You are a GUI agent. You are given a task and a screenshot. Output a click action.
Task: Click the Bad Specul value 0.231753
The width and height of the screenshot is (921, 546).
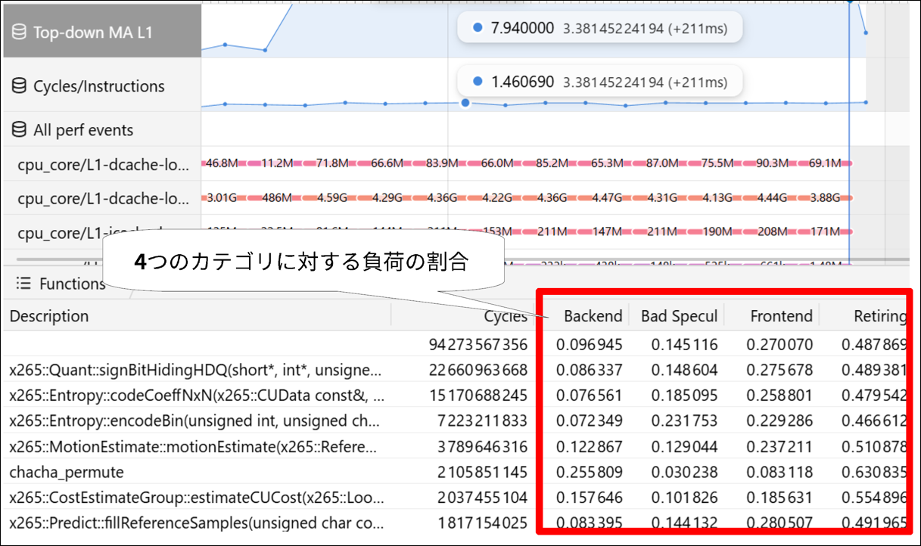685,421
